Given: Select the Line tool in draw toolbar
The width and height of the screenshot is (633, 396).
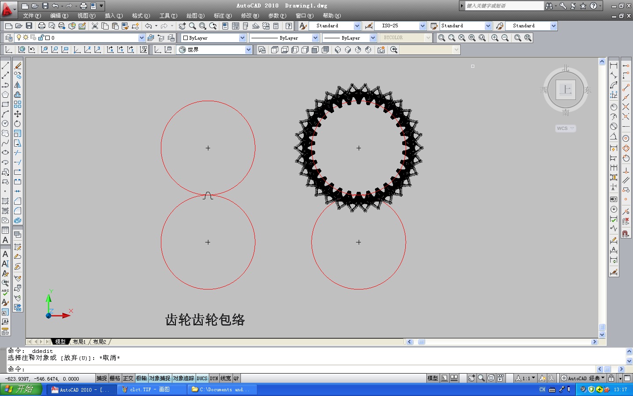Looking at the screenshot, I should tap(5, 66).
